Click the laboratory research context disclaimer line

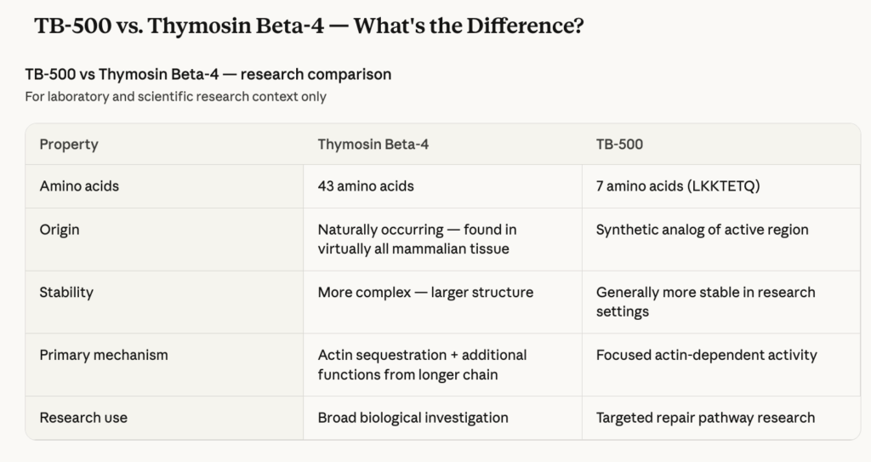pos(176,96)
